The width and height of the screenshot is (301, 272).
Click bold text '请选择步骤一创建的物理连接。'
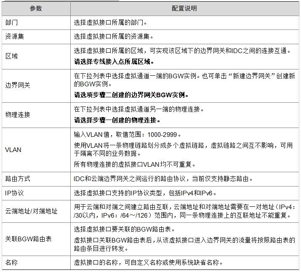pos(117,120)
